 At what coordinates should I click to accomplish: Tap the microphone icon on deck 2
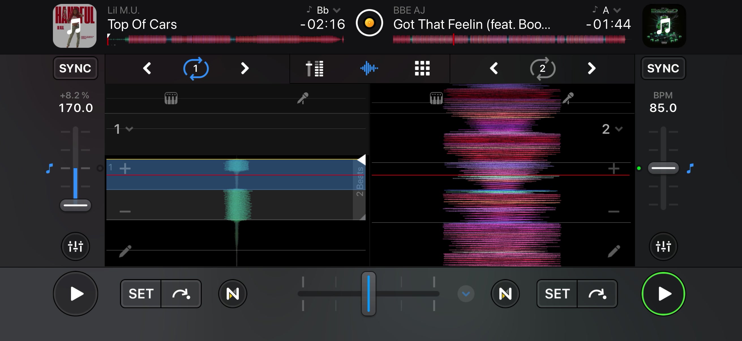pos(568,98)
